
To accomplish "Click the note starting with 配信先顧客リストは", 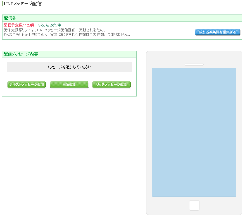I will 54,30.
